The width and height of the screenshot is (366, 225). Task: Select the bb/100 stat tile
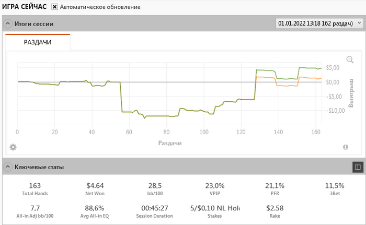point(155,188)
